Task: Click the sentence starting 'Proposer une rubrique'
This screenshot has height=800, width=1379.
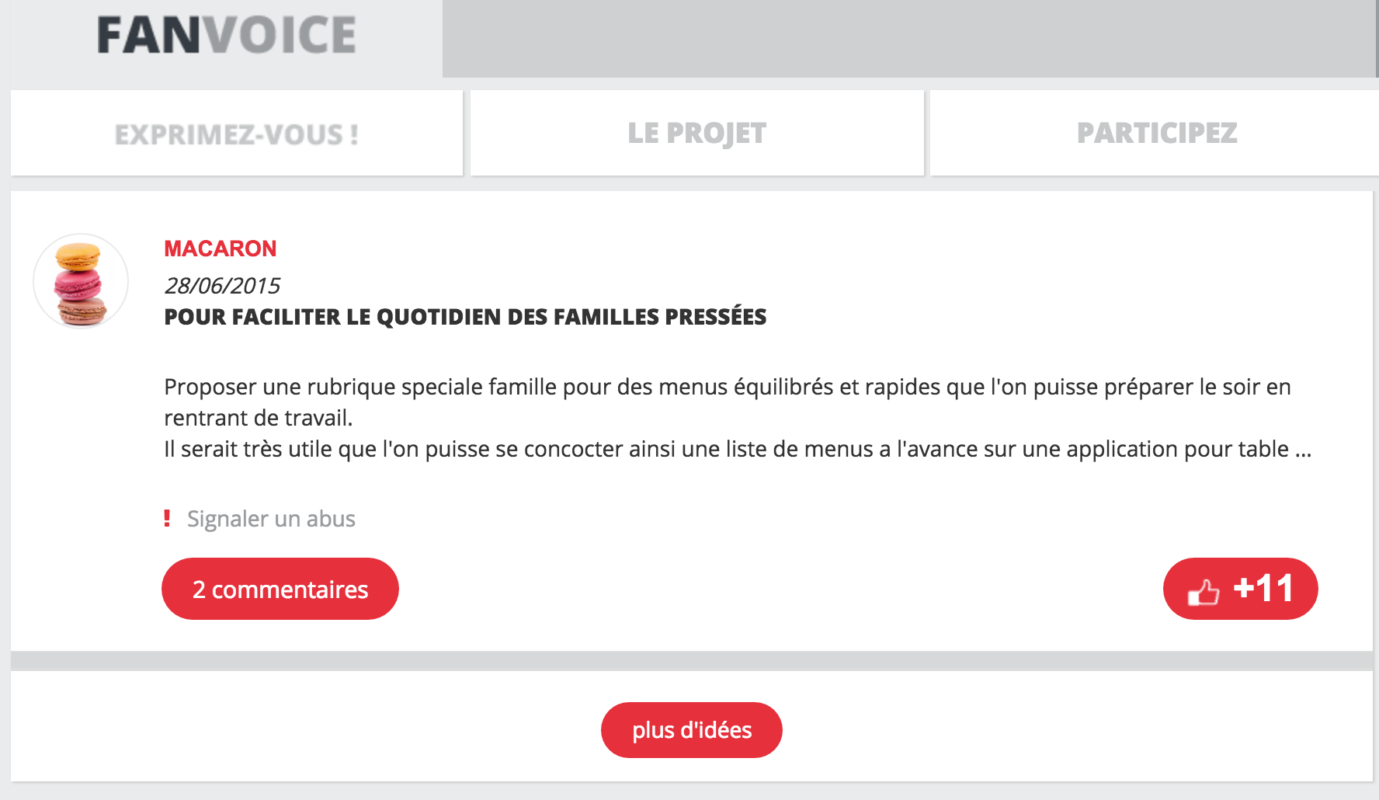Action: (727, 387)
